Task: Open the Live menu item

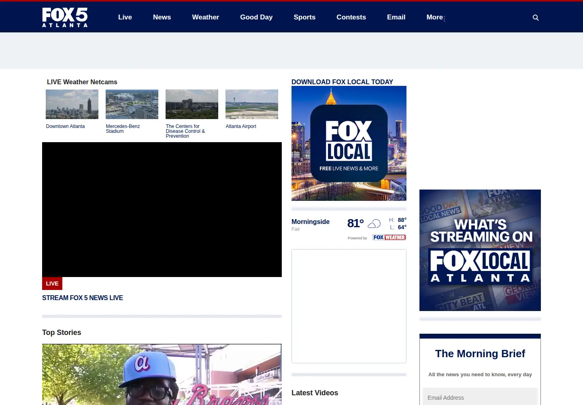Action: (x=125, y=17)
